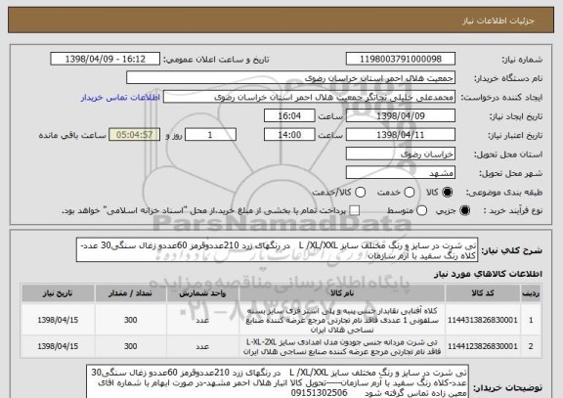Select item code 114431826830001 row

281,320
